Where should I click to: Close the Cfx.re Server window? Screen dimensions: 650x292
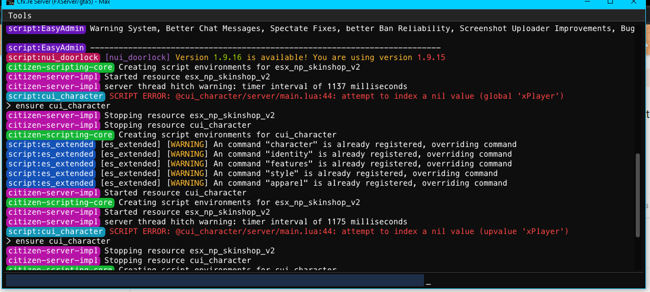(633, 2)
